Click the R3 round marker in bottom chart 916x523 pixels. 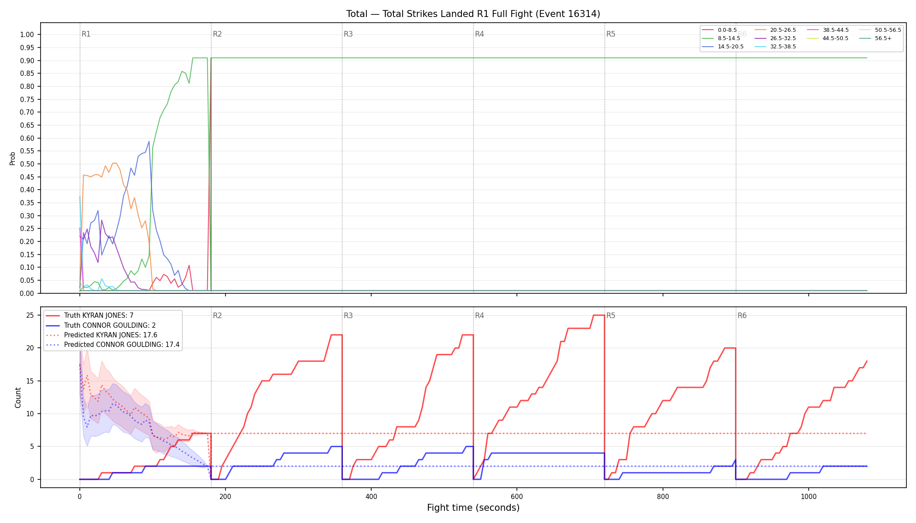(x=348, y=316)
